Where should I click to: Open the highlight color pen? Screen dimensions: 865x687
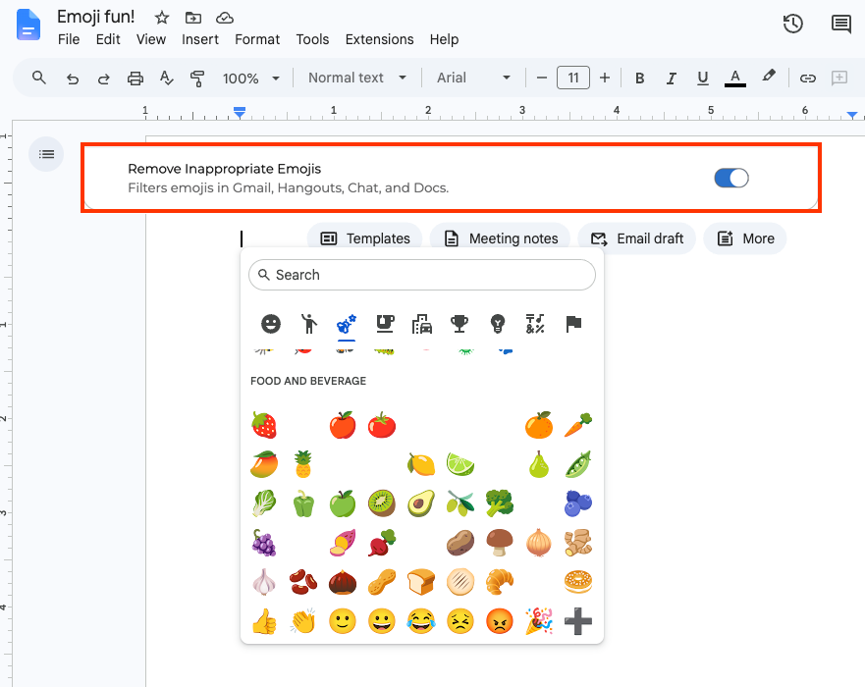coord(769,77)
